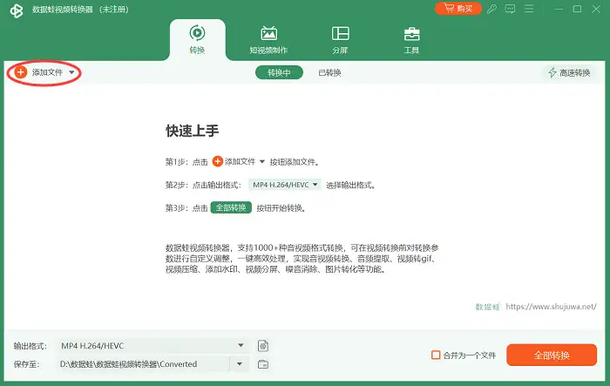610x386 pixels.
Task: Click the key registration icon
Action: (x=491, y=9)
